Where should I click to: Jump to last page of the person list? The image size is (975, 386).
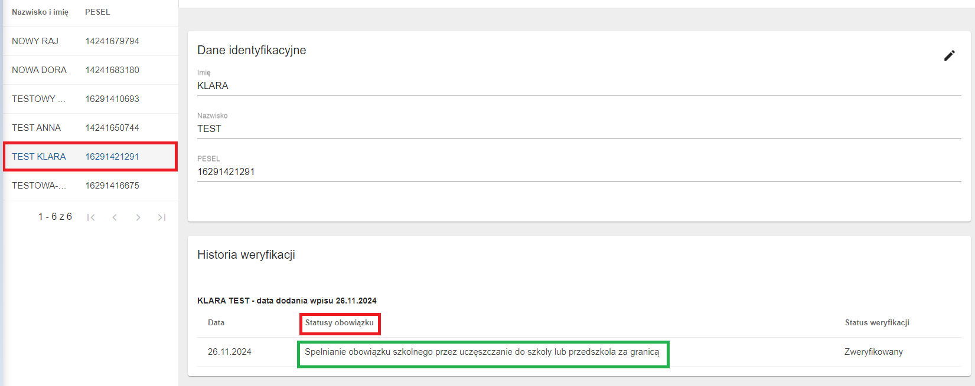pos(162,217)
